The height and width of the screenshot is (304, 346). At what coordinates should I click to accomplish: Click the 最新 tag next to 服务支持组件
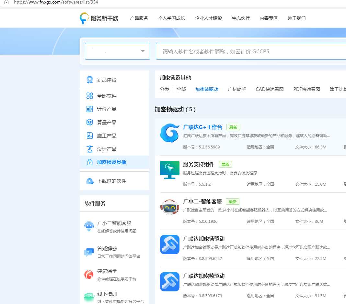225,165
